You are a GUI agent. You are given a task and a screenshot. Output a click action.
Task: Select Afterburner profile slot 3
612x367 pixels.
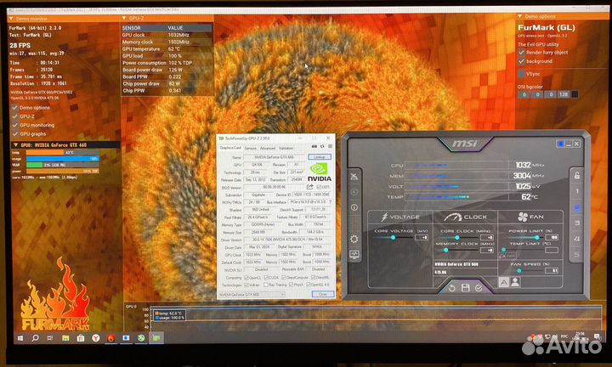(577, 223)
